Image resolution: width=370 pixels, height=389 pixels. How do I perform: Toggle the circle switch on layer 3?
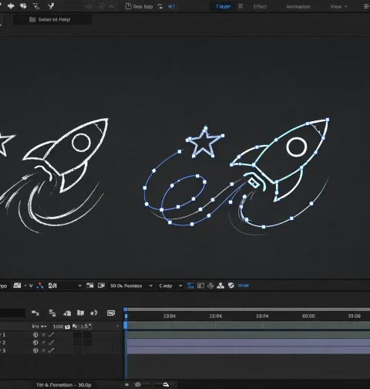click(35, 350)
